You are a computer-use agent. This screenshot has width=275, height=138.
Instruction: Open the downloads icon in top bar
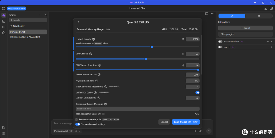(266, 8)
